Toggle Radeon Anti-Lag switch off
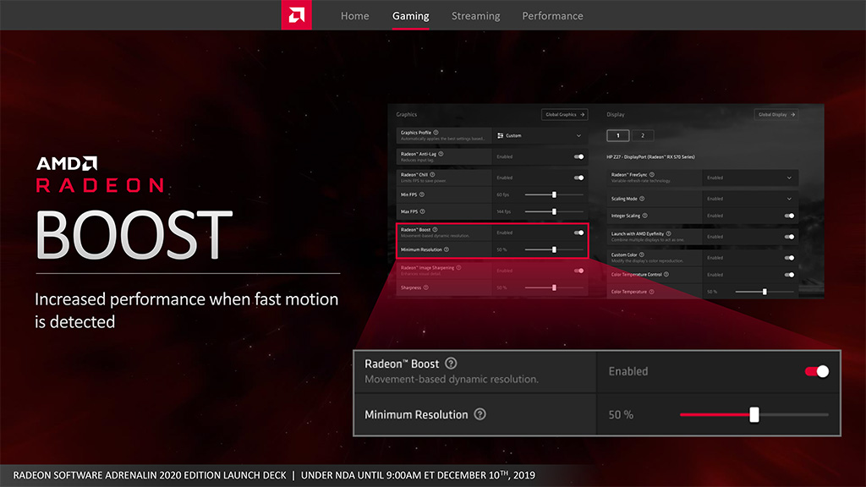The width and height of the screenshot is (866, 487). click(x=578, y=156)
